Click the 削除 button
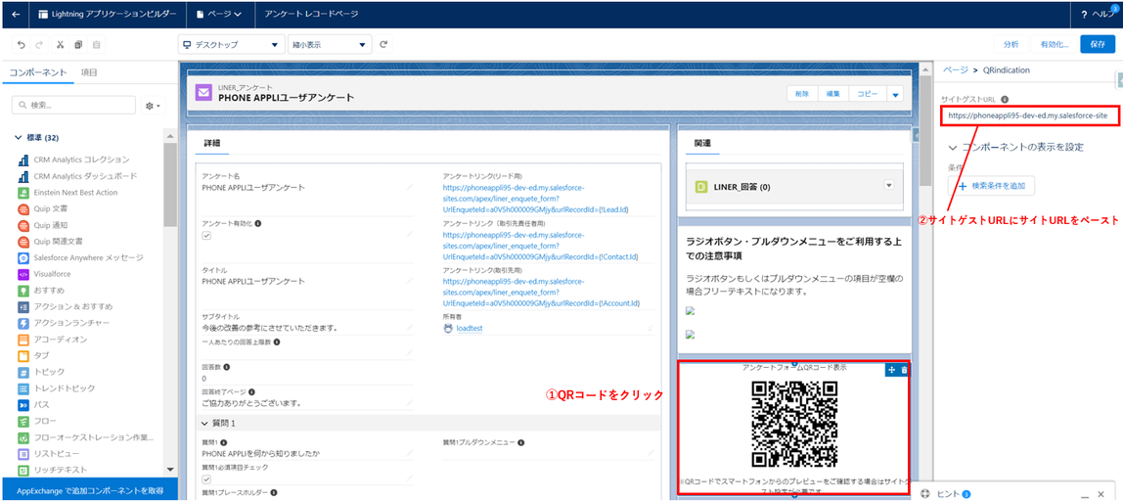 802,94
